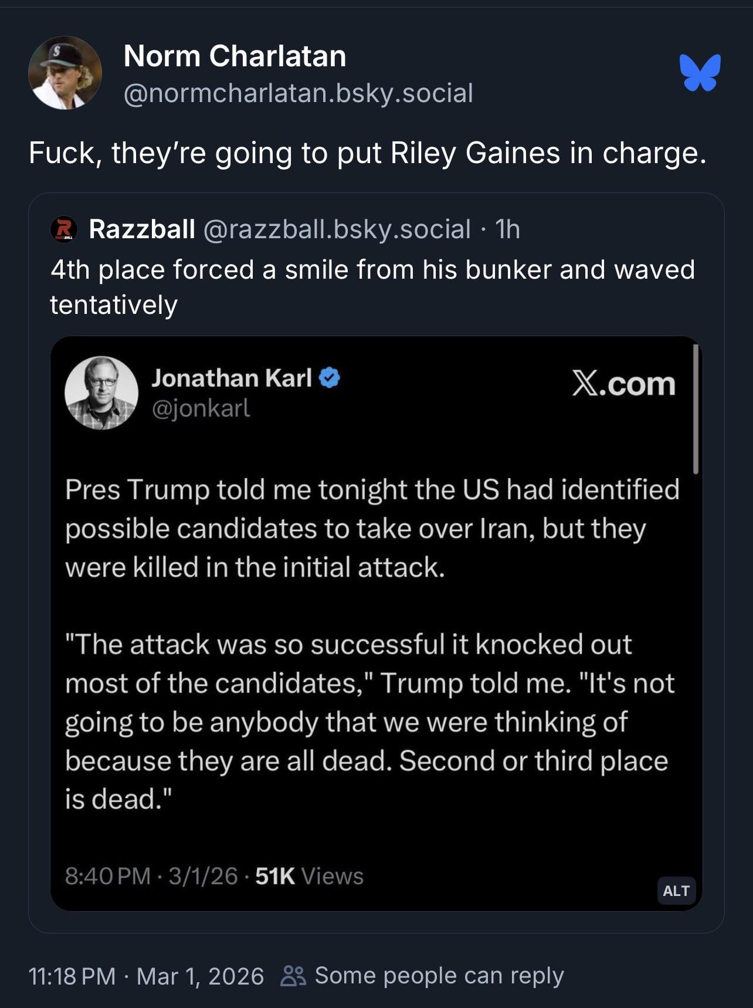This screenshot has height=1008, width=753.
Task: Click the 1h timestamp on quoted post
Action: pos(507,229)
